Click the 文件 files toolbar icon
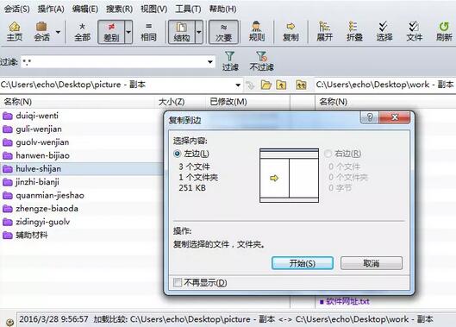Image resolution: width=456 pixels, height=327 pixels. 414,31
